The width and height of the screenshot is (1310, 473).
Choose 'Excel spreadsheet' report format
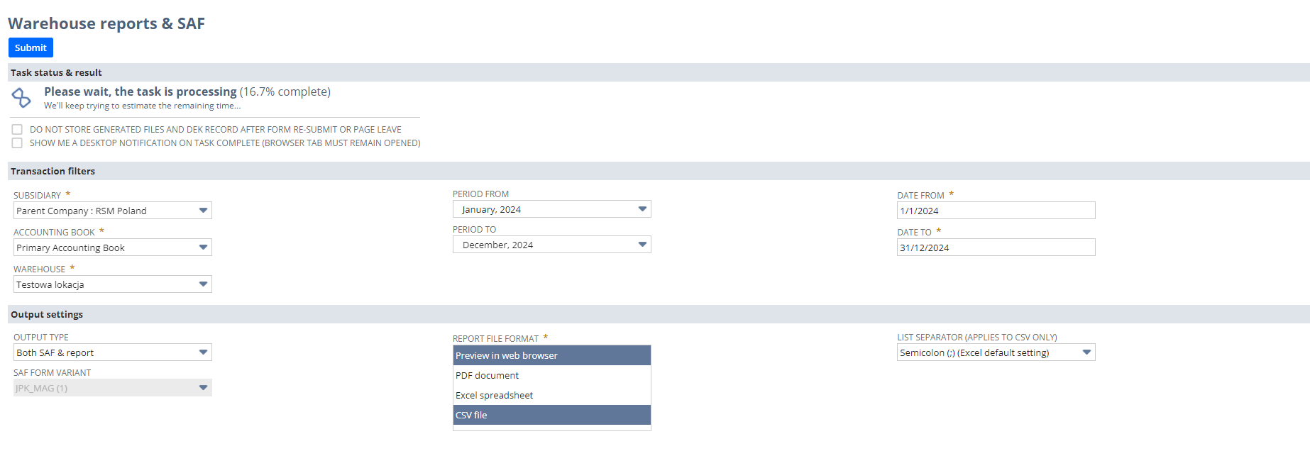point(551,395)
